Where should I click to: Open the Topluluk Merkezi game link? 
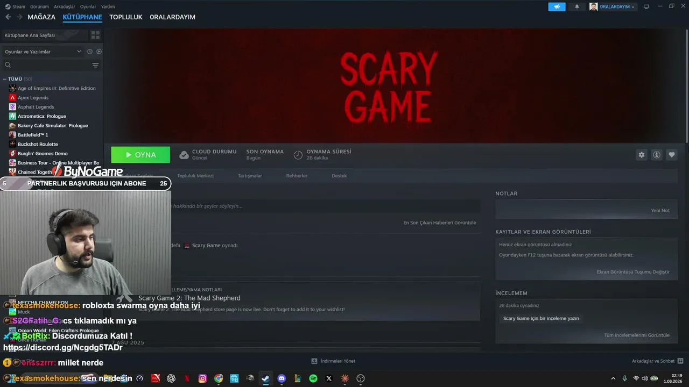pyautogui.click(x=195, y=176)
